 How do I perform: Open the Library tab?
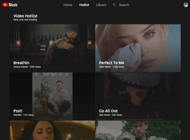101,5
